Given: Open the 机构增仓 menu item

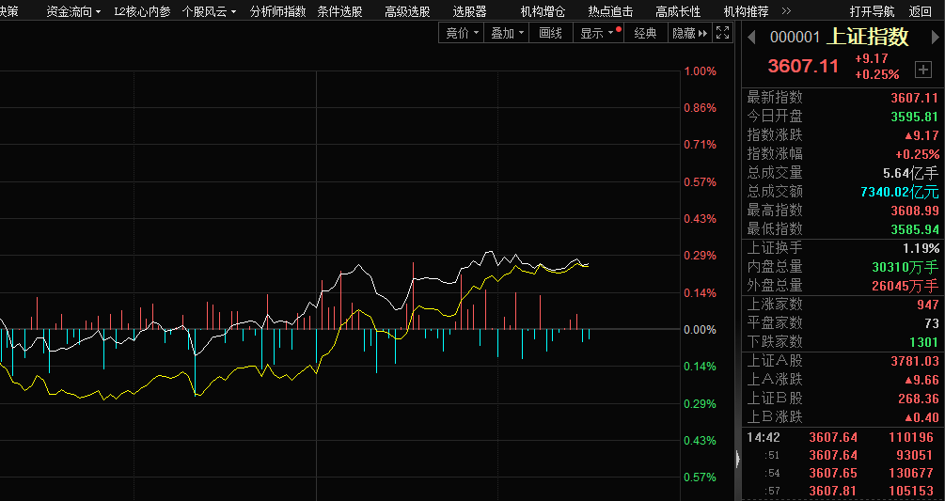Looking at the screenshot, I should [x=543, y=11].
